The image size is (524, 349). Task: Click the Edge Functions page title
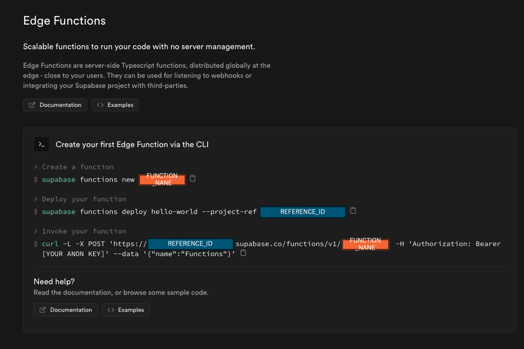(64, 21)
